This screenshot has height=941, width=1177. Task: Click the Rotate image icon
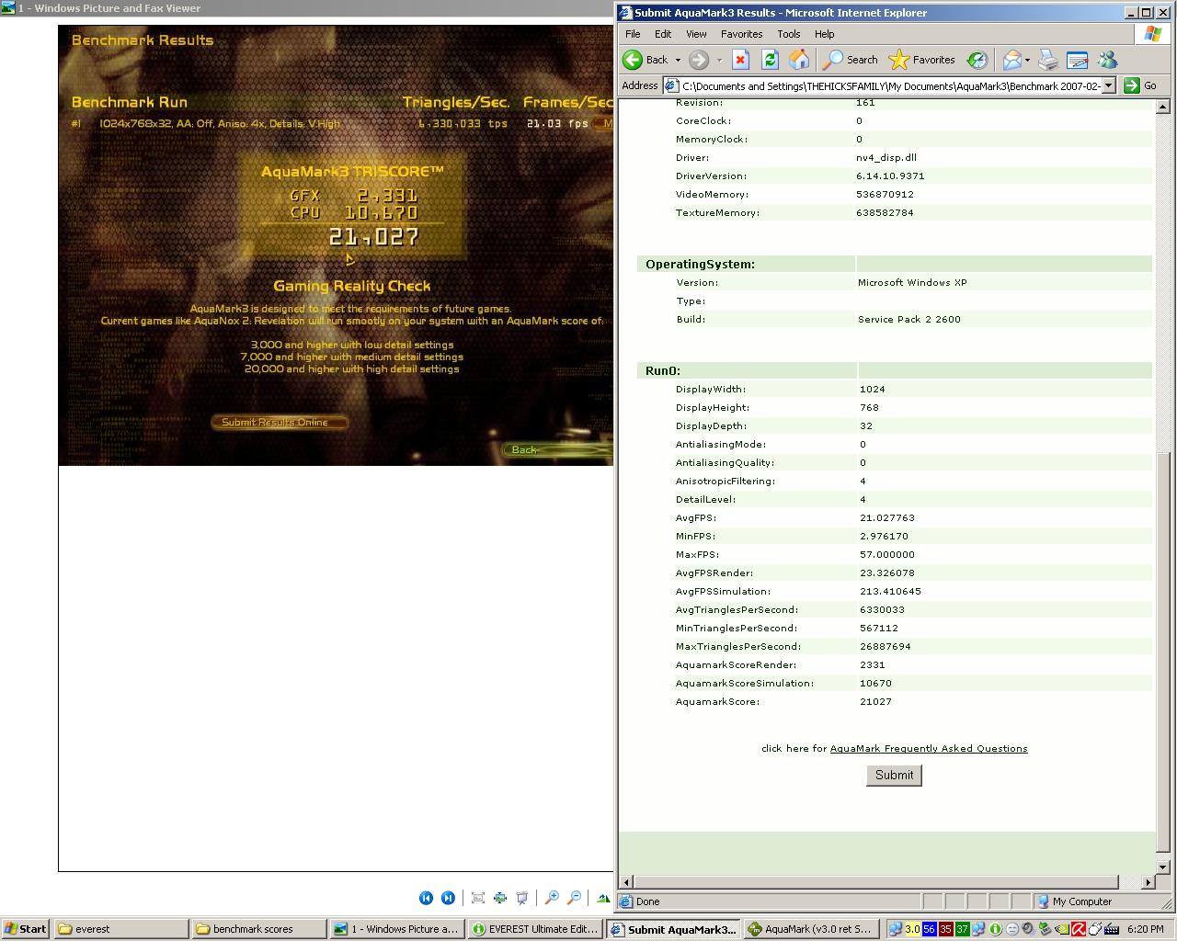tap(603, 898)
